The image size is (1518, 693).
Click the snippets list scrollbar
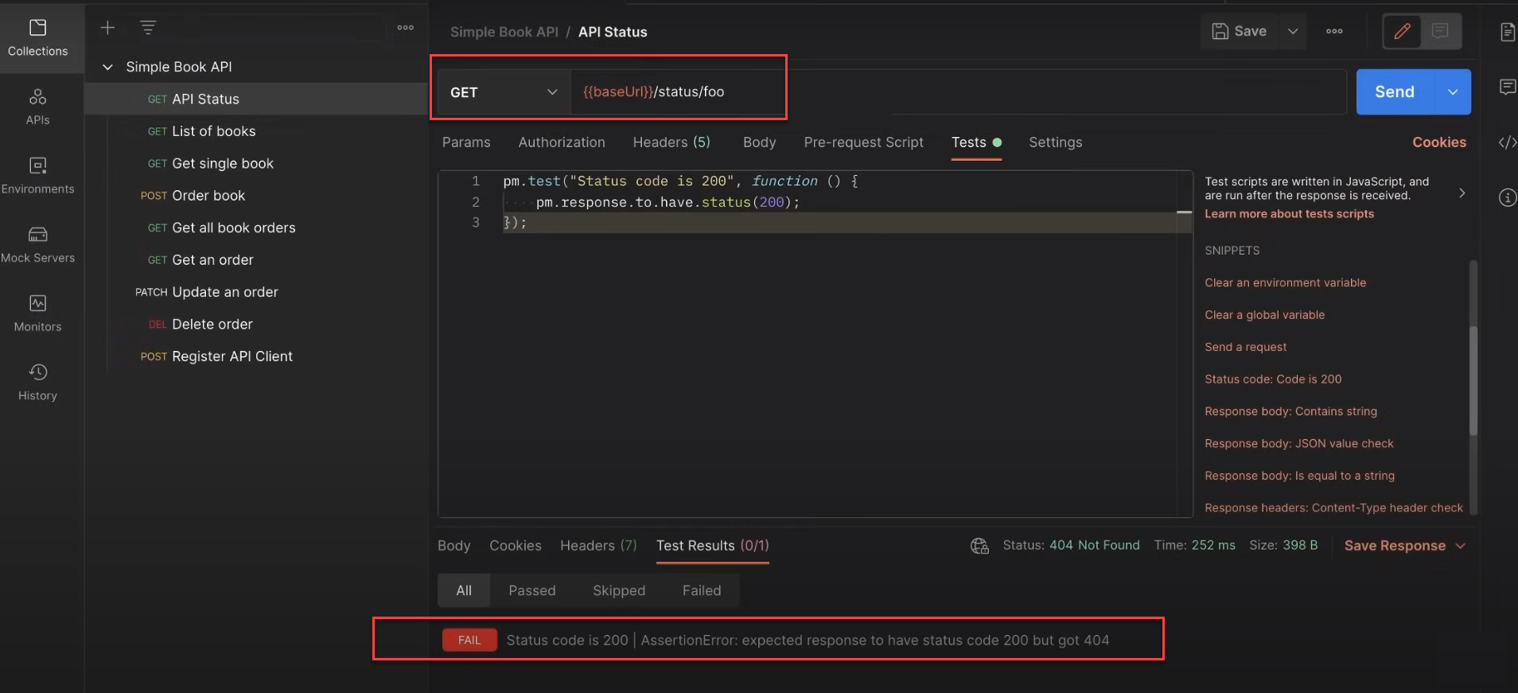click(1473, 380)
